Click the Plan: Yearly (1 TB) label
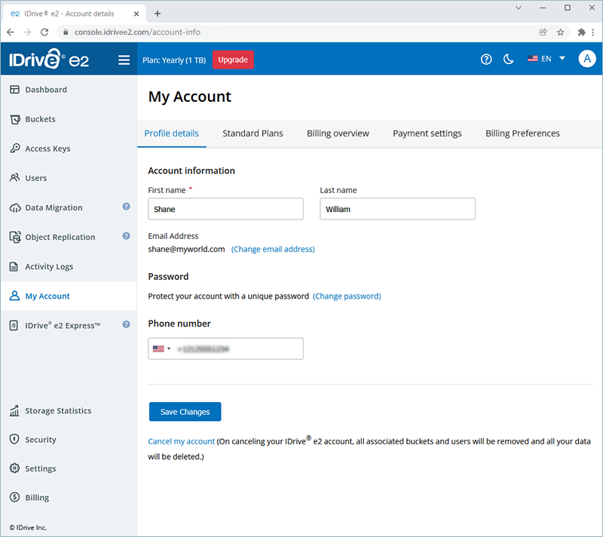603x537 pixels. tap(174, 60)
